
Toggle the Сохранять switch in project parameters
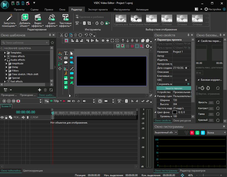pyautogui.click(x=187, y=84)
